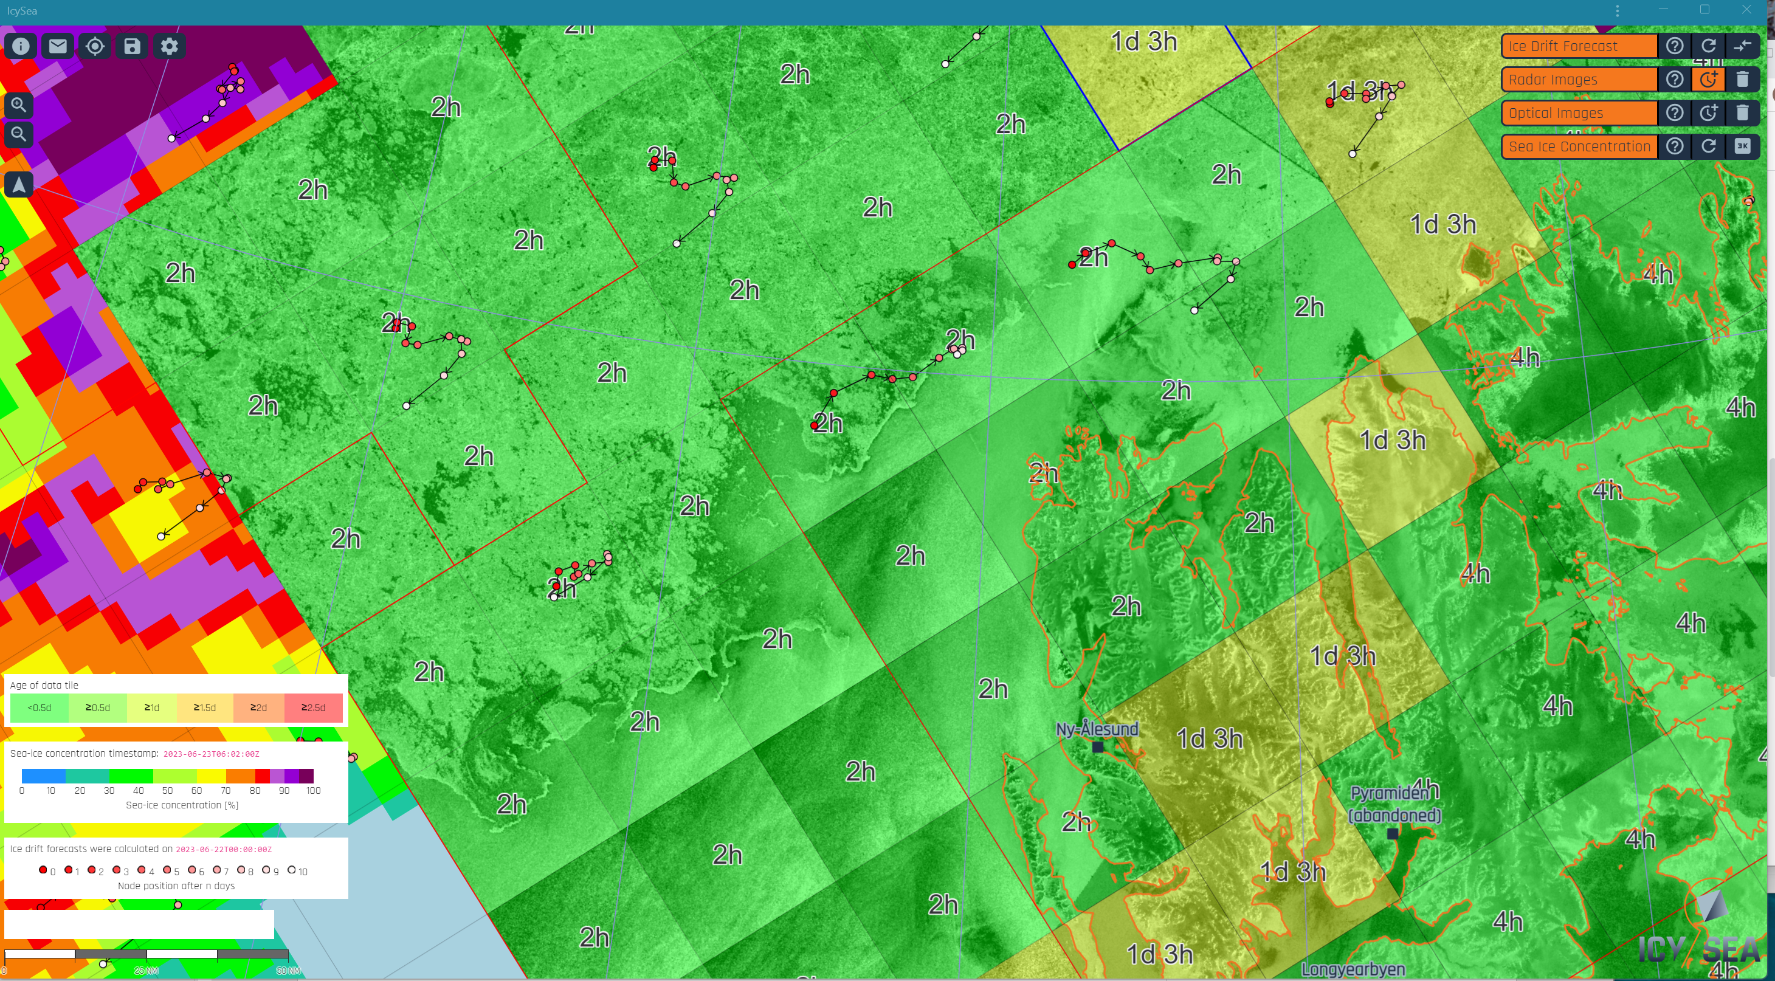Screen dimensions: 1775x981
Task: Click the sea-ice concentration color bar
Action: (167, 776)
